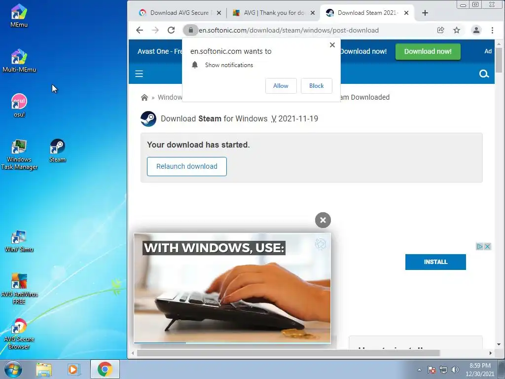Block Softonic notifications

tap(316, 86)
